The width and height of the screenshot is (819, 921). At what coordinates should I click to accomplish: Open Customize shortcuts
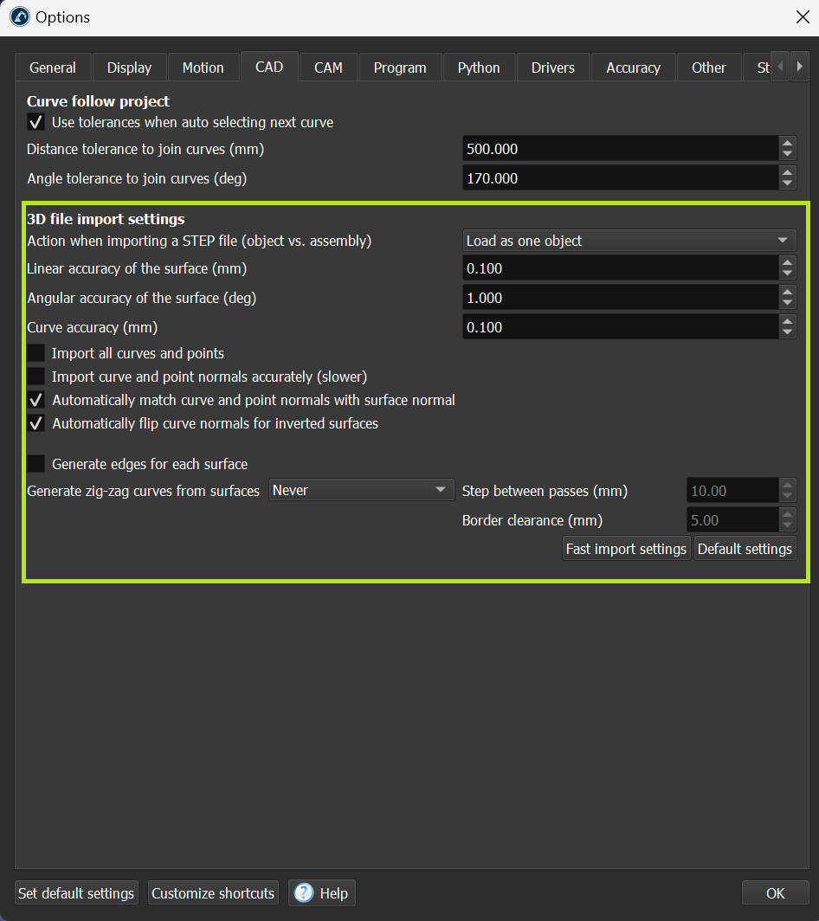213,893
